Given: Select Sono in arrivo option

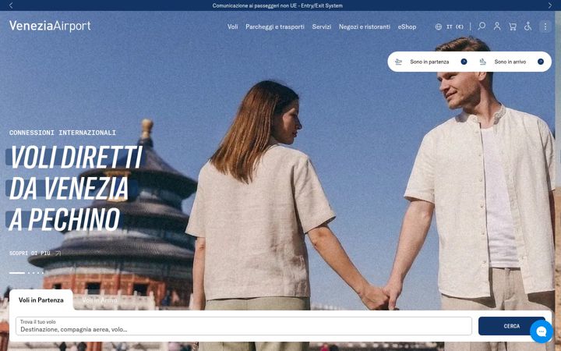Looking at the screenshot, I should click(510, 62).
